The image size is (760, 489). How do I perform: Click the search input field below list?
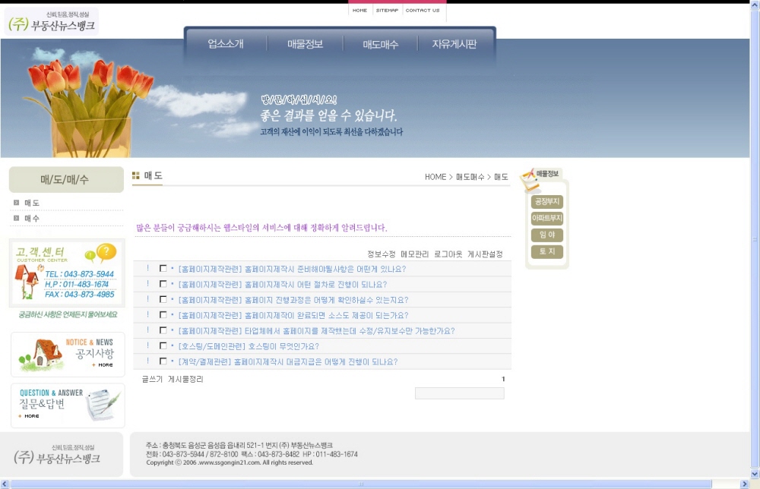(x=459, y=393)
